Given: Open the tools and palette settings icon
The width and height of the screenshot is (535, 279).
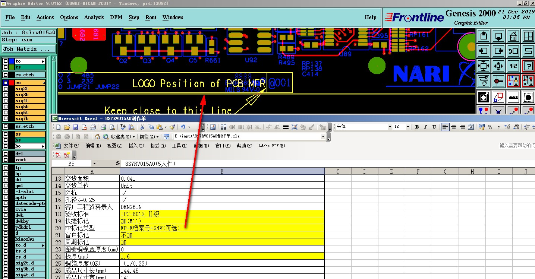Looking at the screenshot, I should [484, 80].
